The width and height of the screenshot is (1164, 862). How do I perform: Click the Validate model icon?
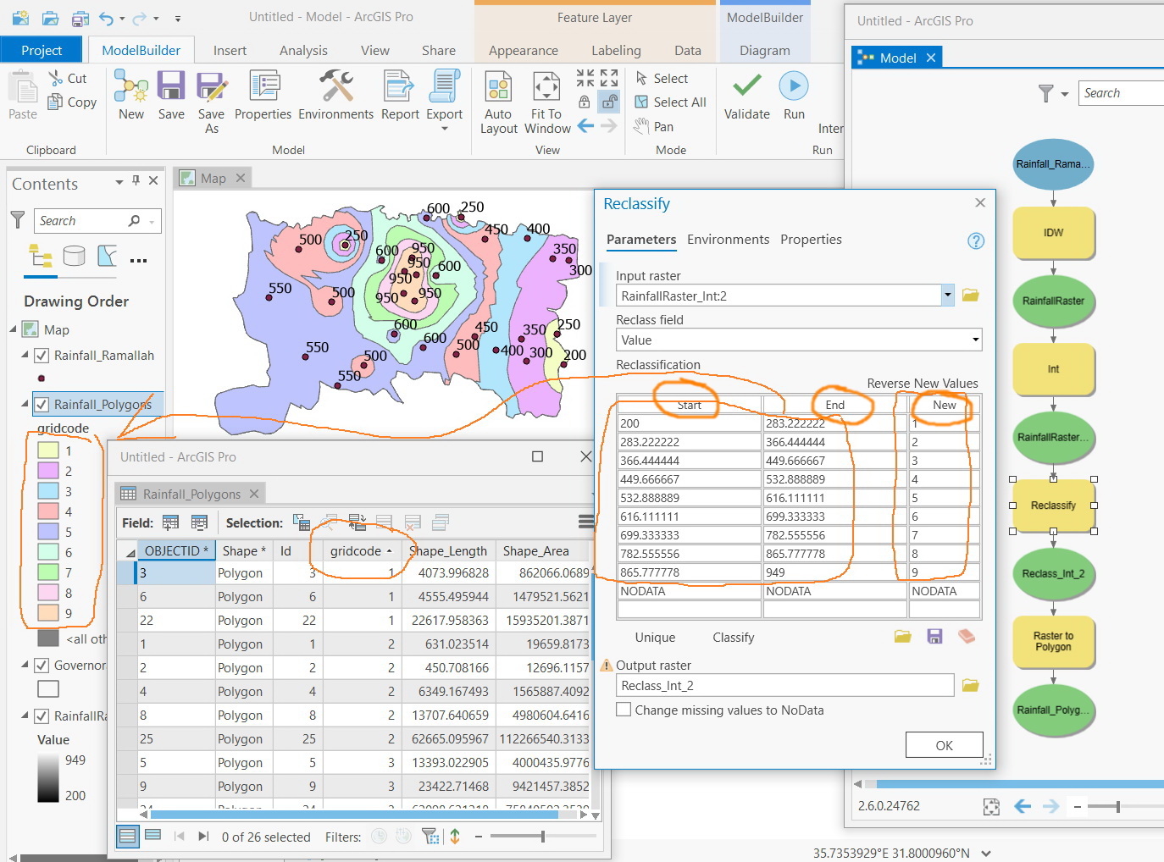pos(746,87)
